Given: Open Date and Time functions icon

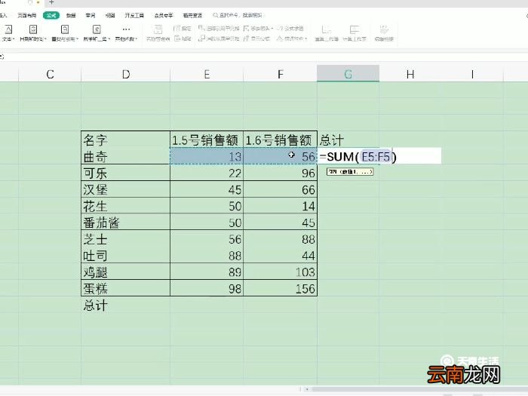Looking at the screenshot, I should coord(33,29).
